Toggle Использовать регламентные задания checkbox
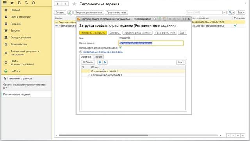The image size is (250, 141). (x=120, y=48)
